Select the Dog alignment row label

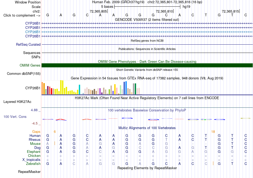(37, 148)
